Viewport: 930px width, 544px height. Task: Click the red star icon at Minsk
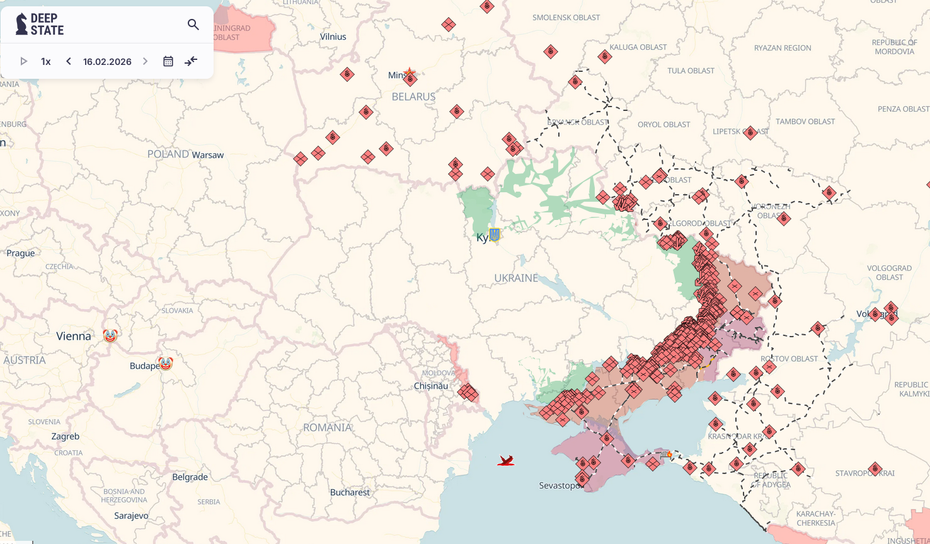coord(410,72)
